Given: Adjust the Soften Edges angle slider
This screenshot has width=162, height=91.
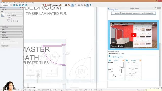Looking at the screenshot, I should pos(10,43).
